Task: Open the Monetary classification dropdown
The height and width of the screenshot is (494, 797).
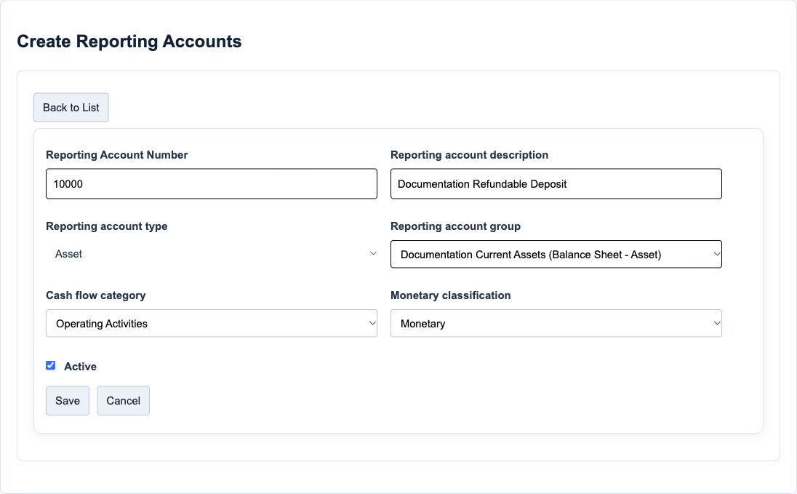Action: [x=556, y=323]
